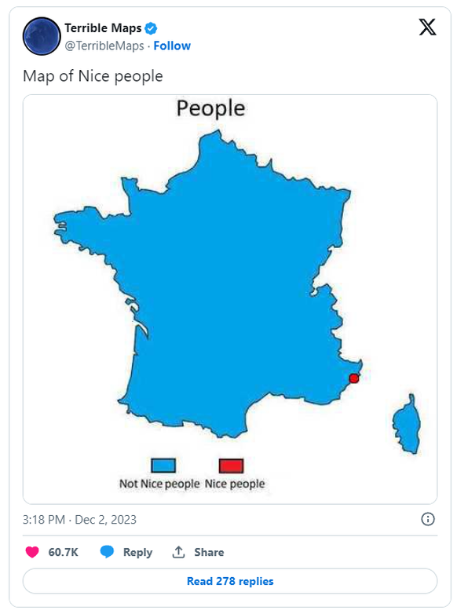The image size is (457, 614).
Task: Click the share upload arrow icon
Action: (178, 552)
